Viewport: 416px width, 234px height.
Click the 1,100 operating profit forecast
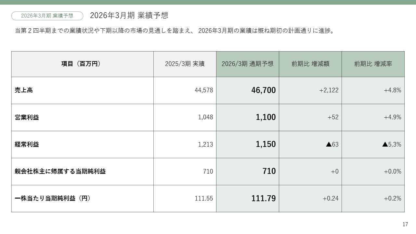(266, 117)
